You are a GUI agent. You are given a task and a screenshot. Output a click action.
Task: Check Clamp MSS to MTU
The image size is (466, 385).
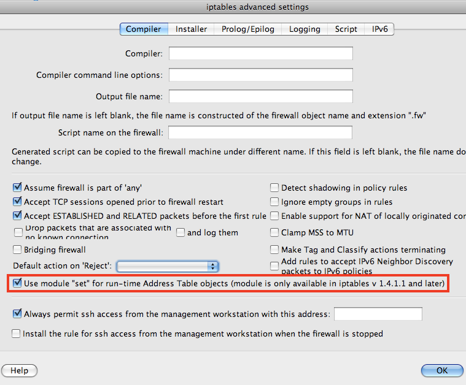(274, 232)
